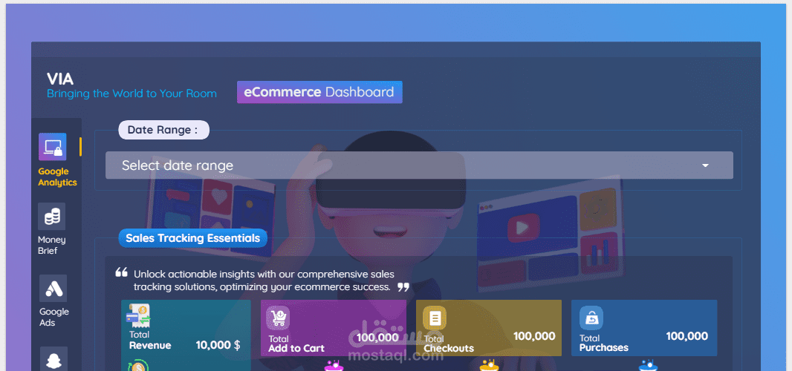
Task: Click the Add to Cart icon
Action: click(279, 318)
